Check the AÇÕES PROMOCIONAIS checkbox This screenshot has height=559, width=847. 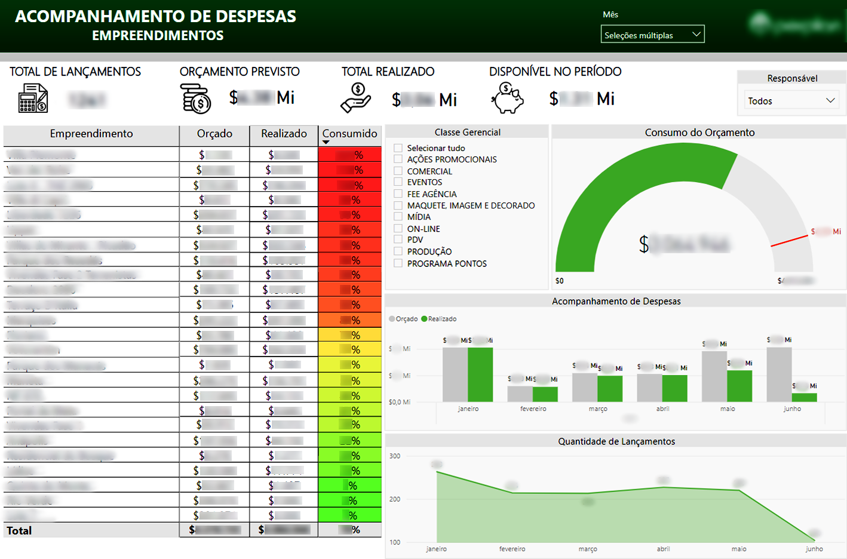(398, 159)
